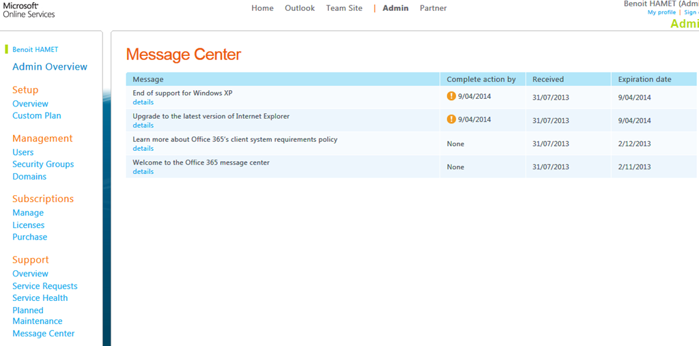Open Service Health page
Viewport: 699px width, 346px height.
(x=40, y=298)
